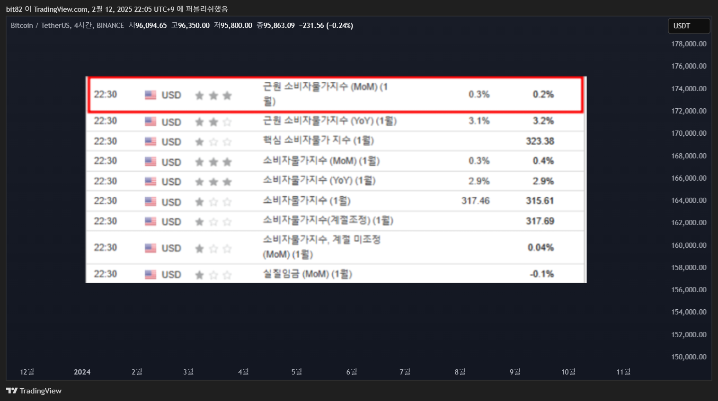Click US flag in 핵심 소비자물가 지수 row

point(151,141)
